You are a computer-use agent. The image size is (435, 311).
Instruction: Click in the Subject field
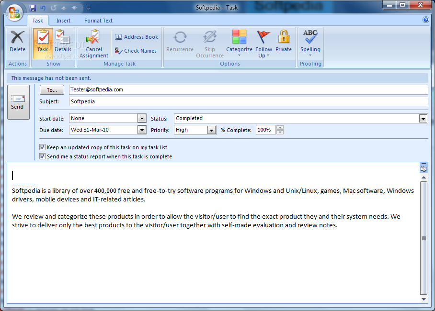(248, 101)
